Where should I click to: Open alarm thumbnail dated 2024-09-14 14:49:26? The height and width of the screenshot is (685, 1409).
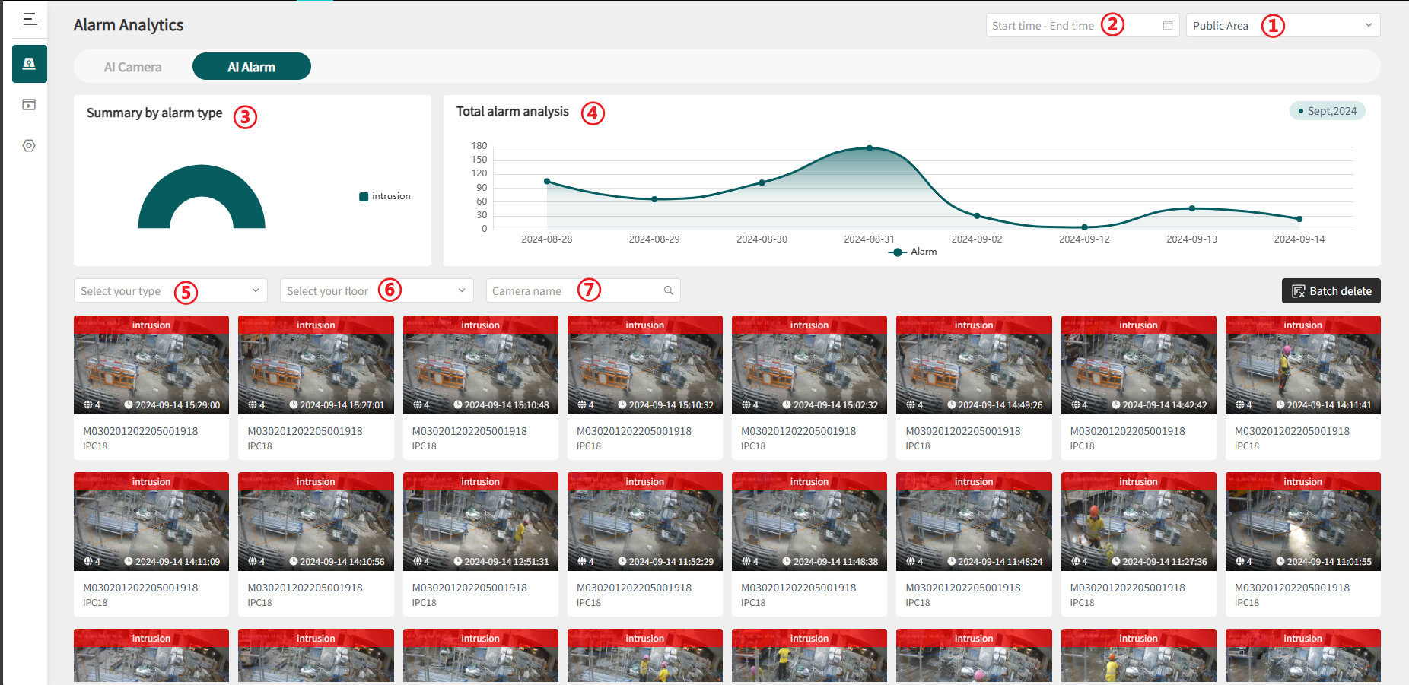coord(974,365)
